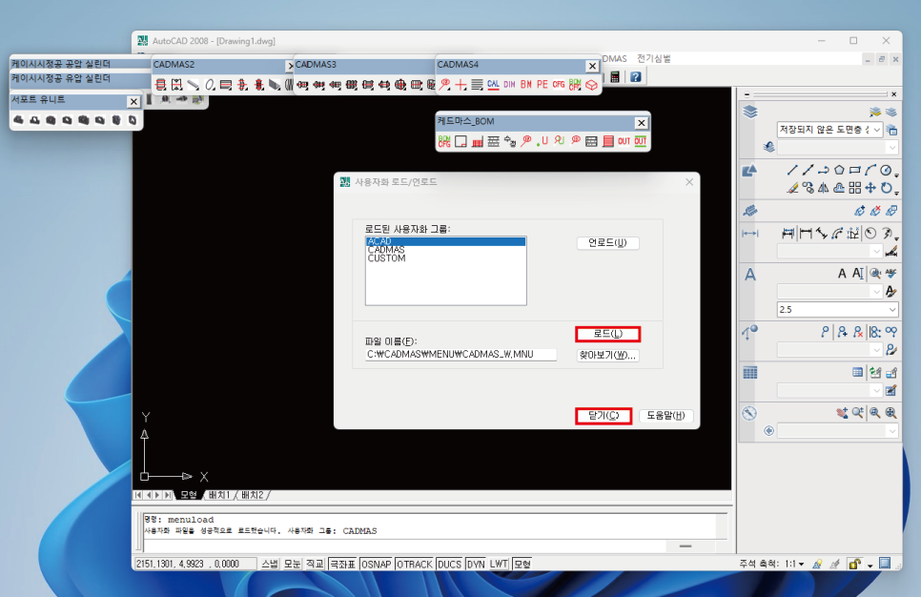Open the status bar menu arrow beside lock
Image resolution: width=921 pixels, height=597 pixels.
point(870,566)
